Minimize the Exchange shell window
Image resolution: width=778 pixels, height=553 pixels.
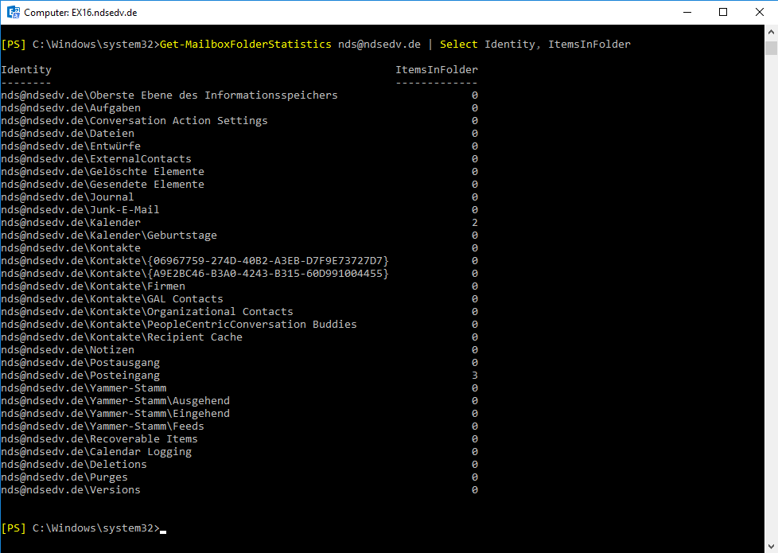(x=687, y=12)
